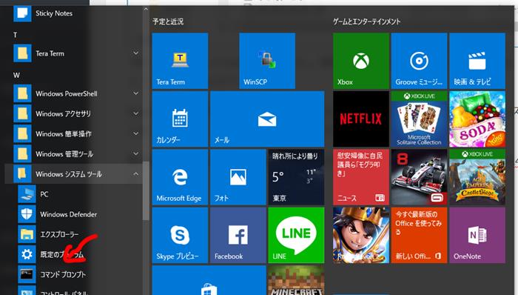Expand the Windows PowerShell folder chevron
This screenshot has height=295, width=518.
(x=135, y=93)
